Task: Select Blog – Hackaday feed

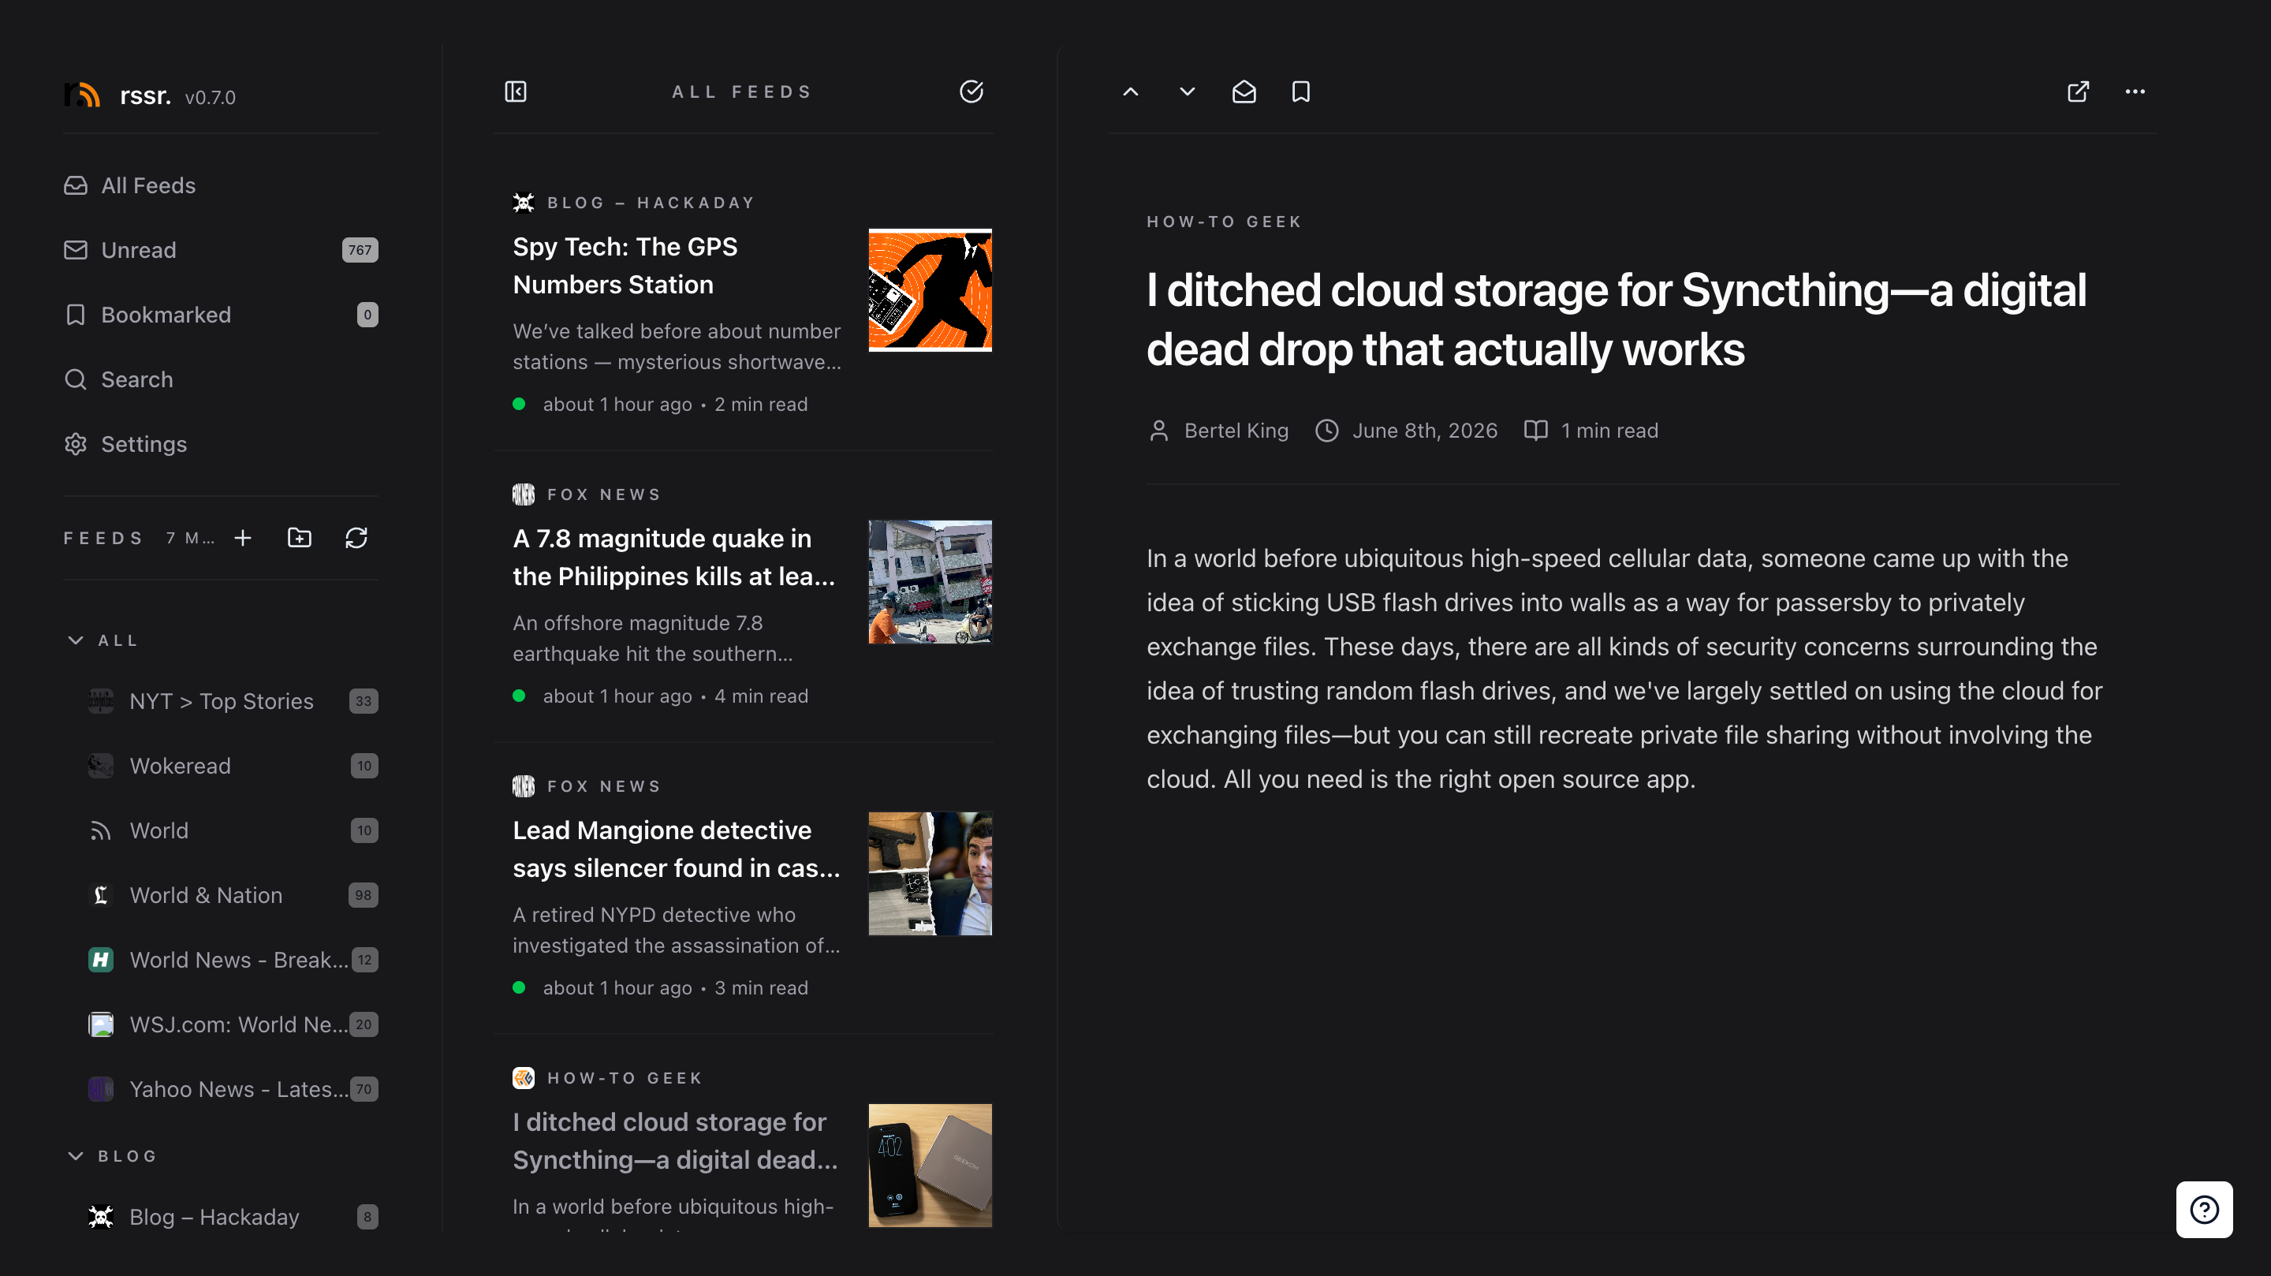Action: [233, 1217]
